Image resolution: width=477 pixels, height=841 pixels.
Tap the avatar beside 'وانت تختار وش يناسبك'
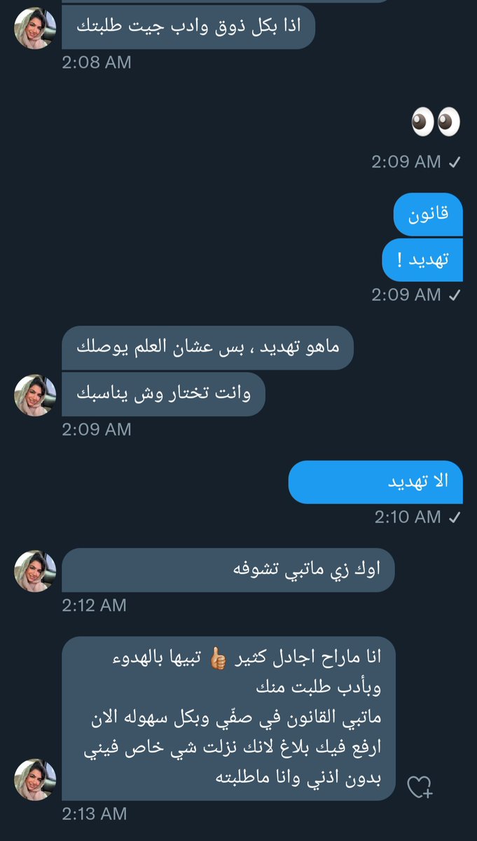35,395
